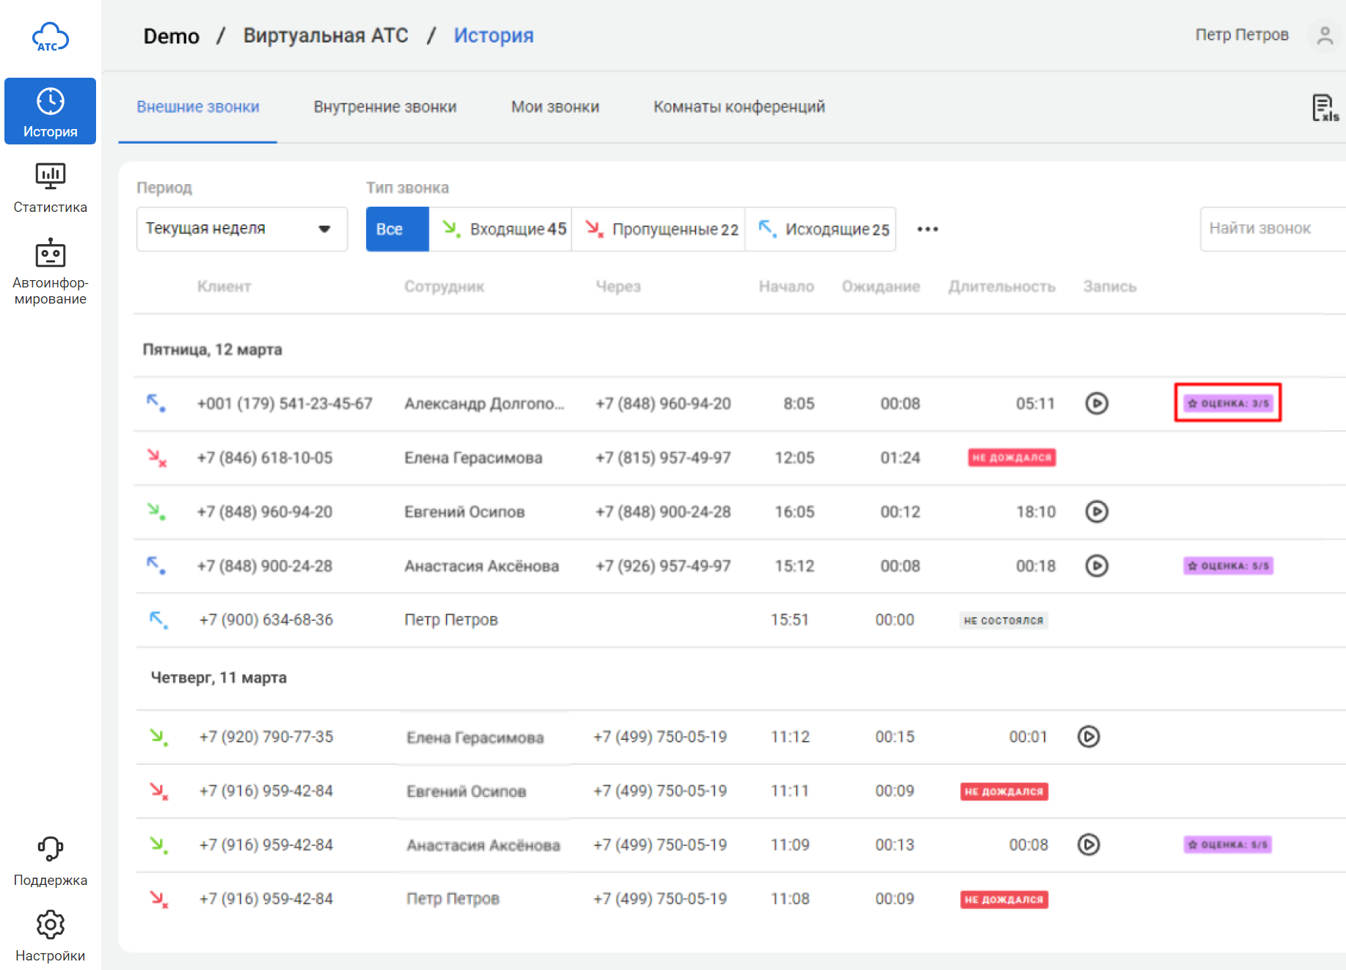
Task: Open more call type options ellipsis
Action: point(927,229)
